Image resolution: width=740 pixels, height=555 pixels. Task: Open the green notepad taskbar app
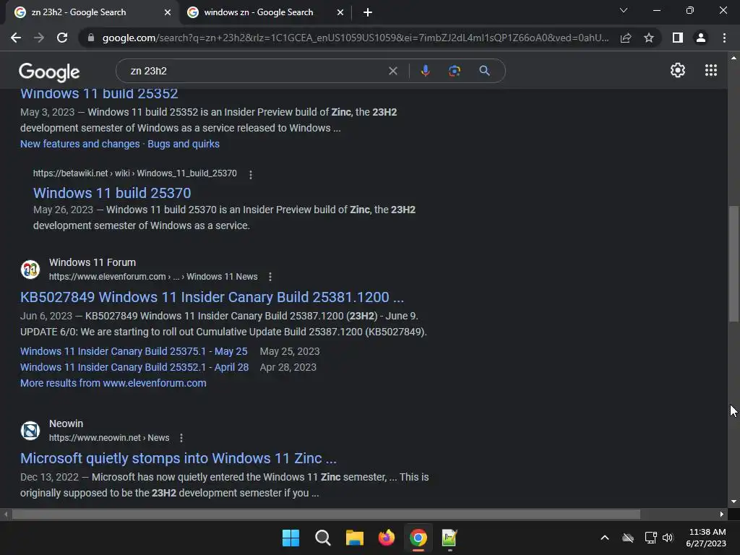pyautogui.click(x=449, y=538)
